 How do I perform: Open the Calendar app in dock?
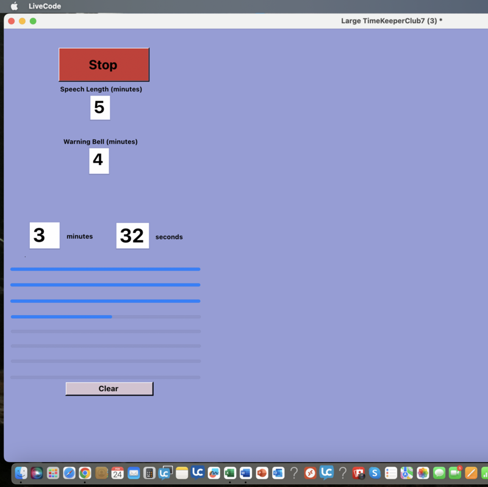tap(117, 473)
